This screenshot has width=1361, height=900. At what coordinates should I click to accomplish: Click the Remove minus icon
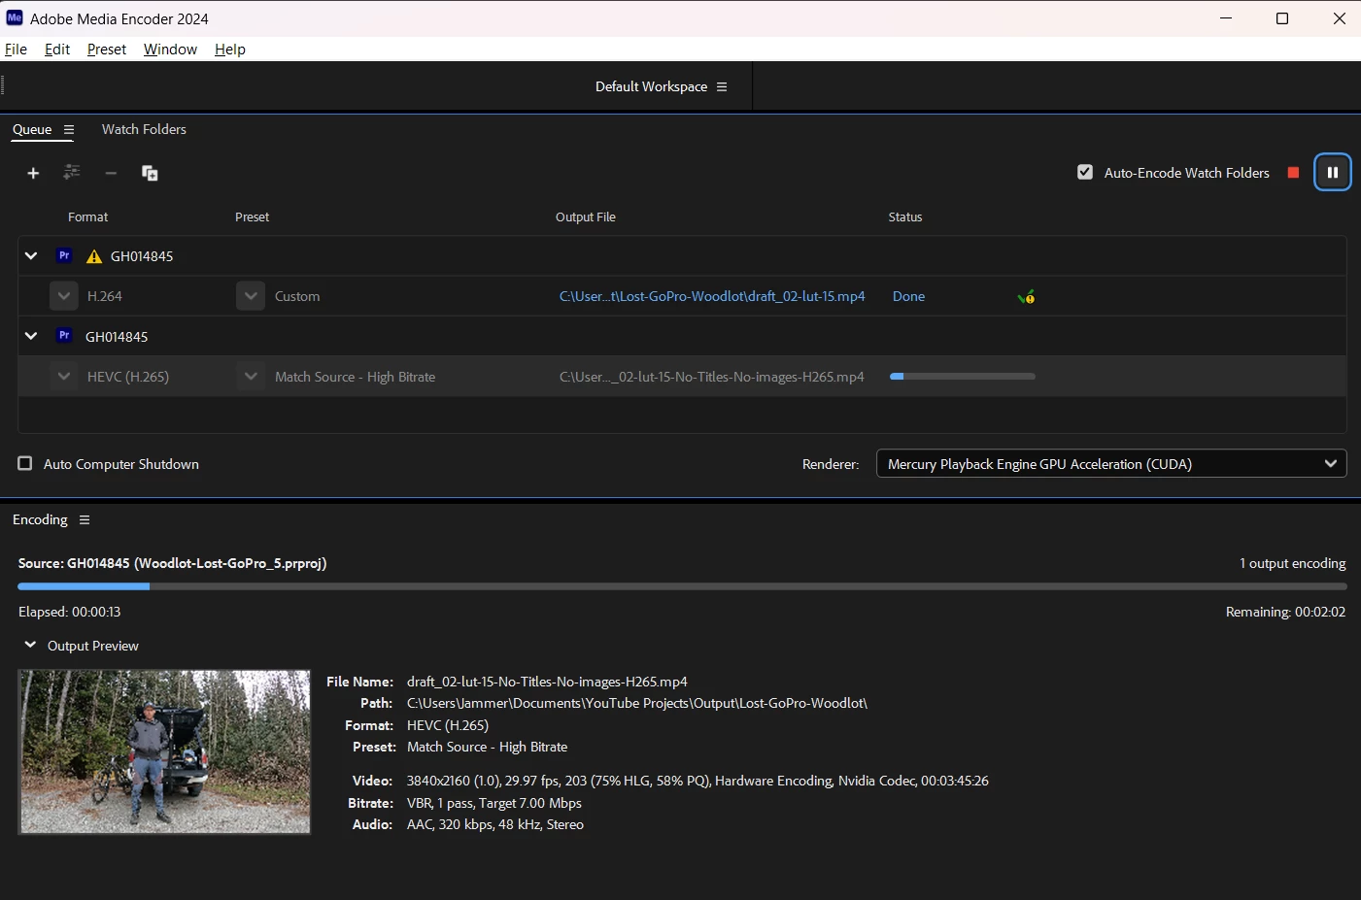click(111, 173)
